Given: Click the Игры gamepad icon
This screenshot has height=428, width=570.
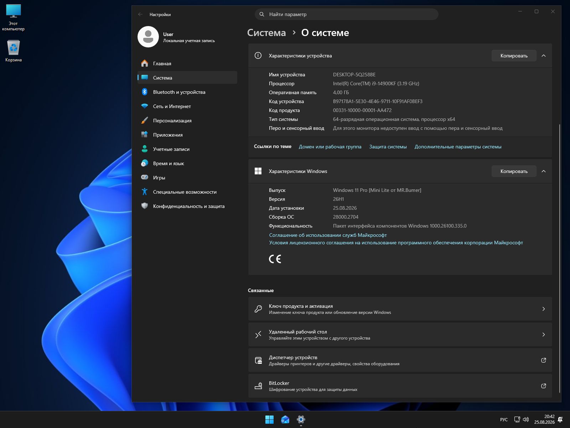Looking at the screenshot, I should click(145, 178).
